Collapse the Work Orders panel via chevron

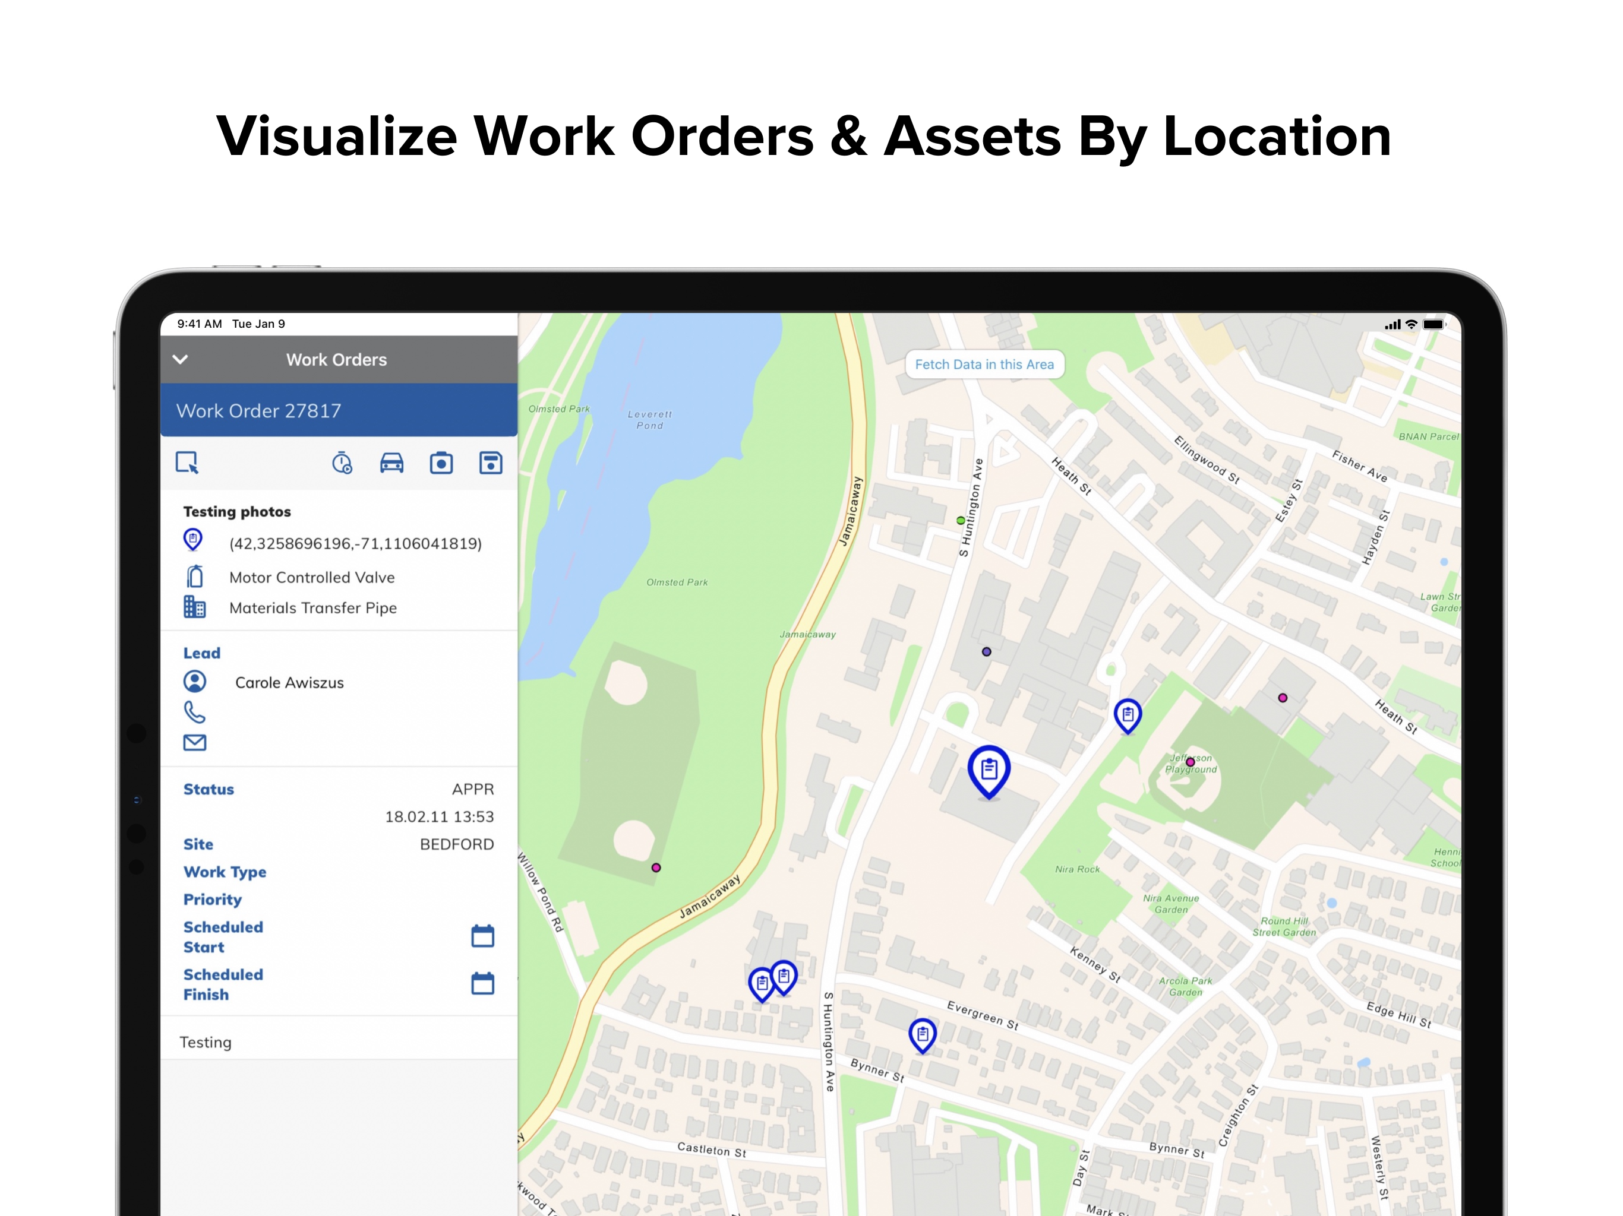point(181,359)
